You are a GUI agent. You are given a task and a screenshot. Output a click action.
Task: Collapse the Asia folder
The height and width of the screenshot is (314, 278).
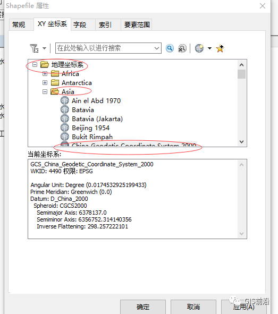pyautogui.click(x=45, y=92)
